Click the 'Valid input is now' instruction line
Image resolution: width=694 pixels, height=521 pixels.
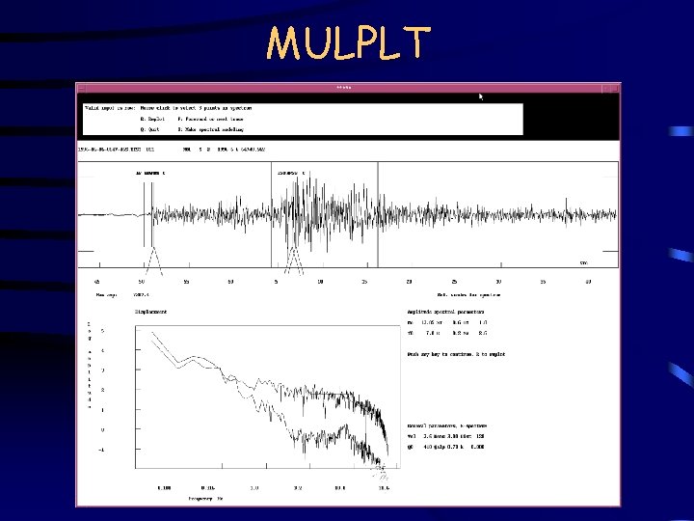coord(168,108)
